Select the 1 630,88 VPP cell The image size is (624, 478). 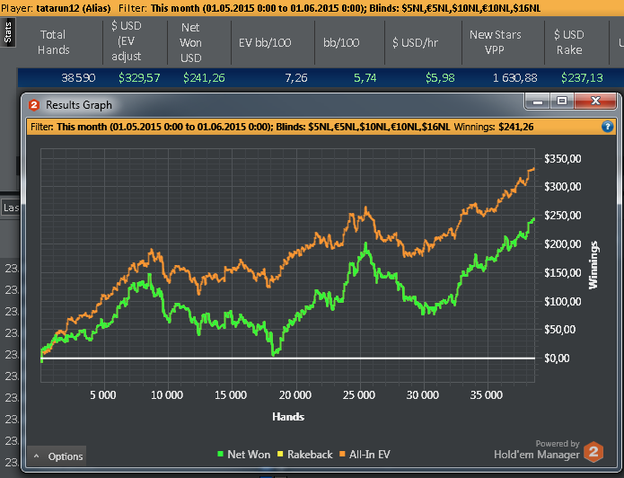tap(515, 77)
